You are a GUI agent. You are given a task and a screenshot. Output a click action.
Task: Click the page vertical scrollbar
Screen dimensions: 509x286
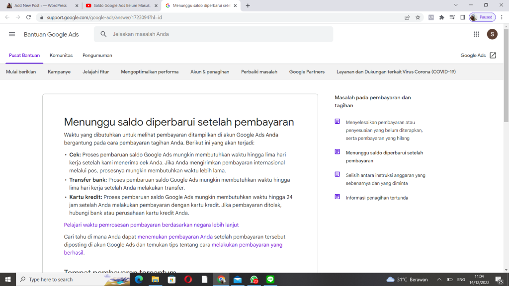(x=506, y=99)
